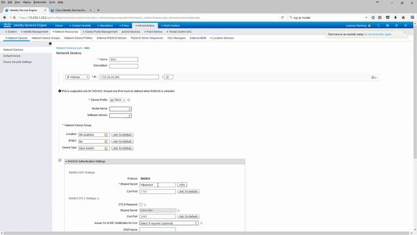Click the Device Type orange selector icon
Screen dimensions: 417x235
pyautogui.click(x=106, y=148)
